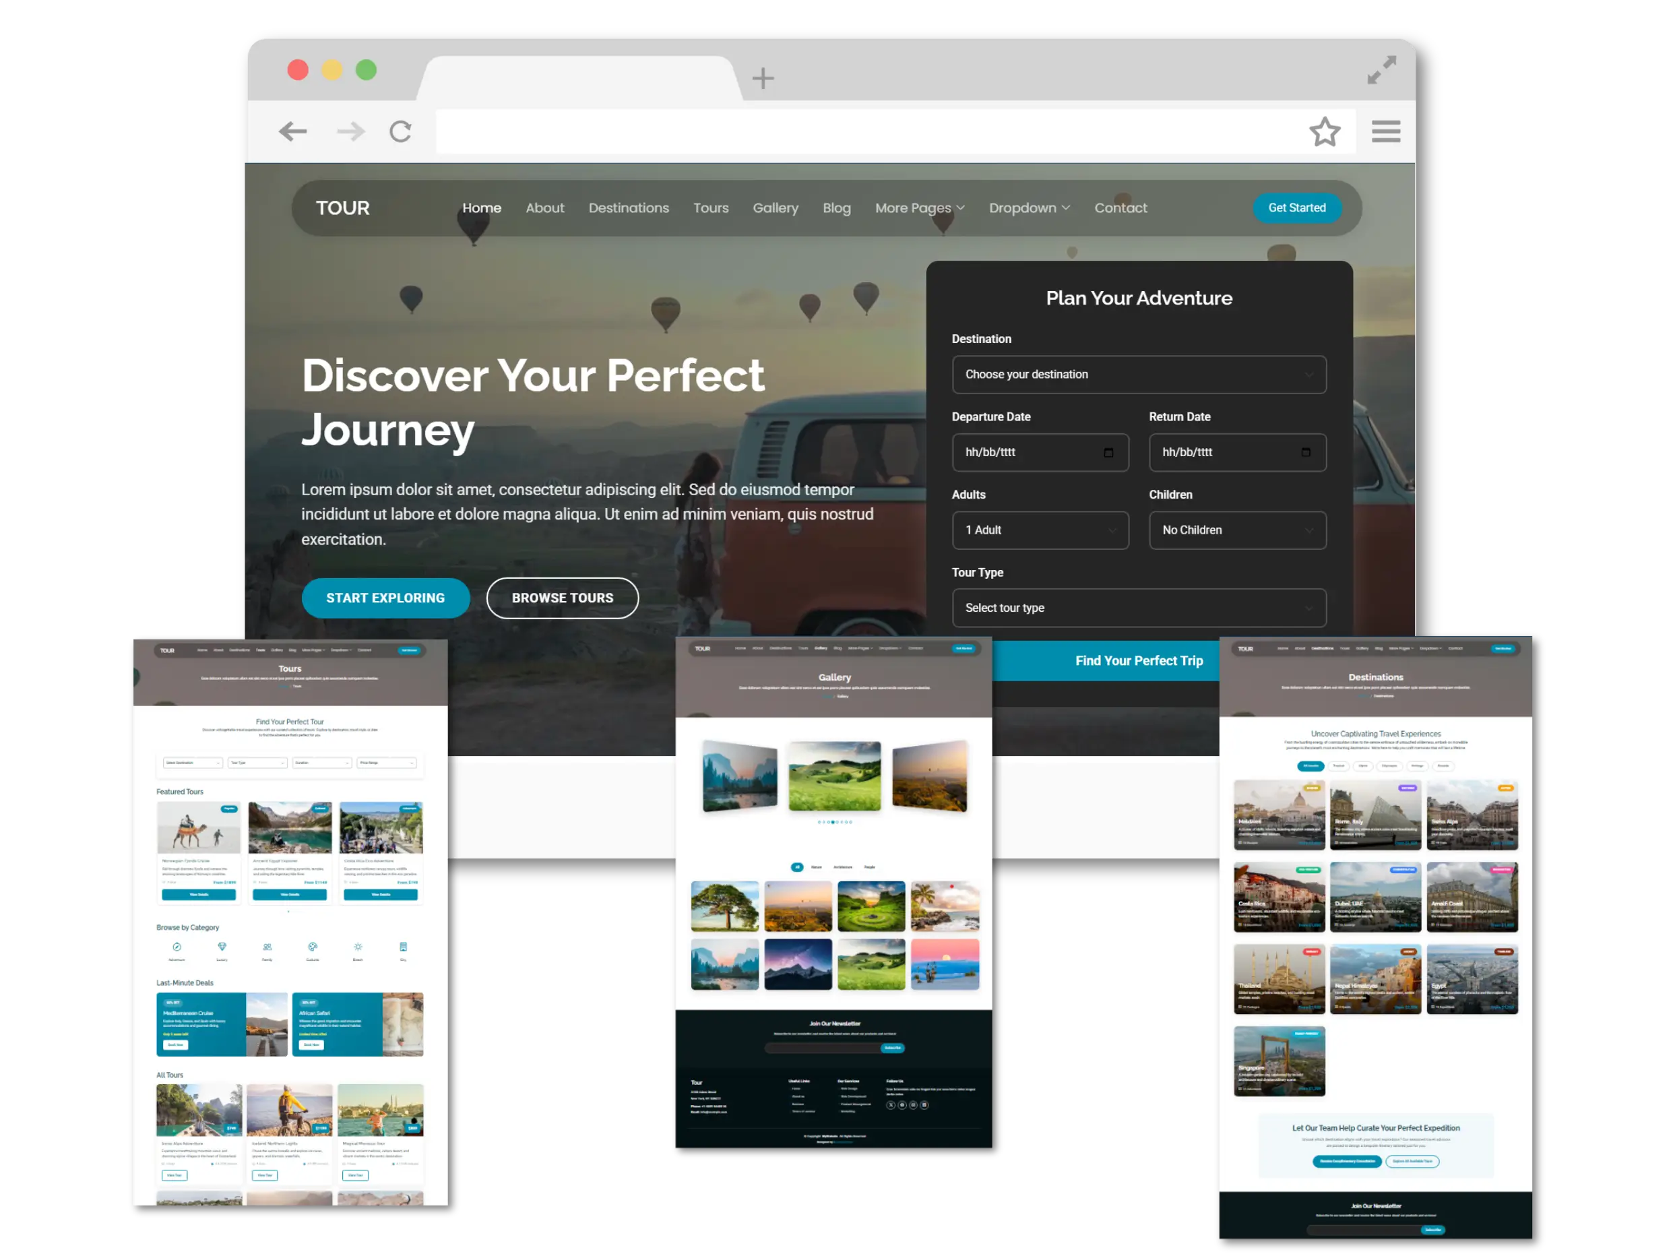1675x1256 pixels.
Task: Open the No Children dropdown
Action: (1236, 531)
